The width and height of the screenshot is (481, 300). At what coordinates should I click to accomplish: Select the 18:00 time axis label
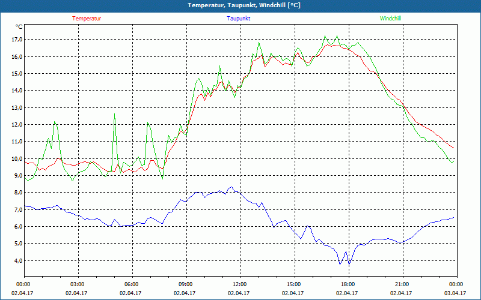point(348,284)
